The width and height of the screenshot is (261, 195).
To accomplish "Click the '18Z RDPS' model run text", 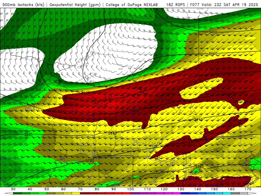I will tap(176, 5).
